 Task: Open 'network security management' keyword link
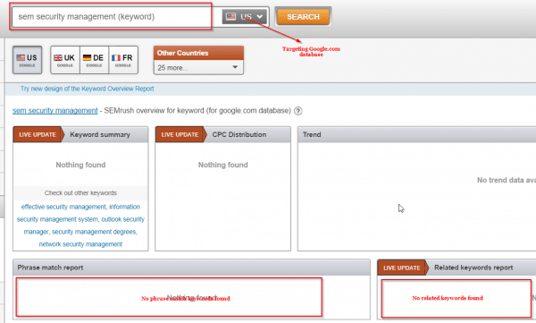click(80, 244)
